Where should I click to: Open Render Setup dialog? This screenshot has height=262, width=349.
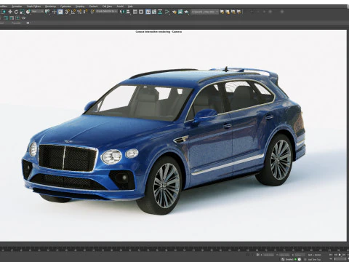[x=174, y=12]
